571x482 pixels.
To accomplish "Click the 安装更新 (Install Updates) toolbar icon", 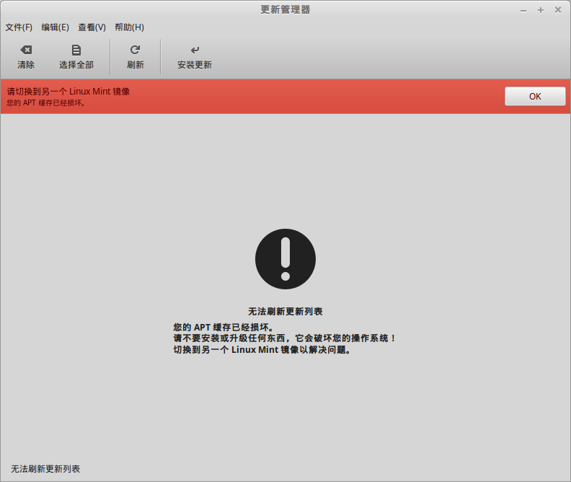I will click(x=195, y=50).
